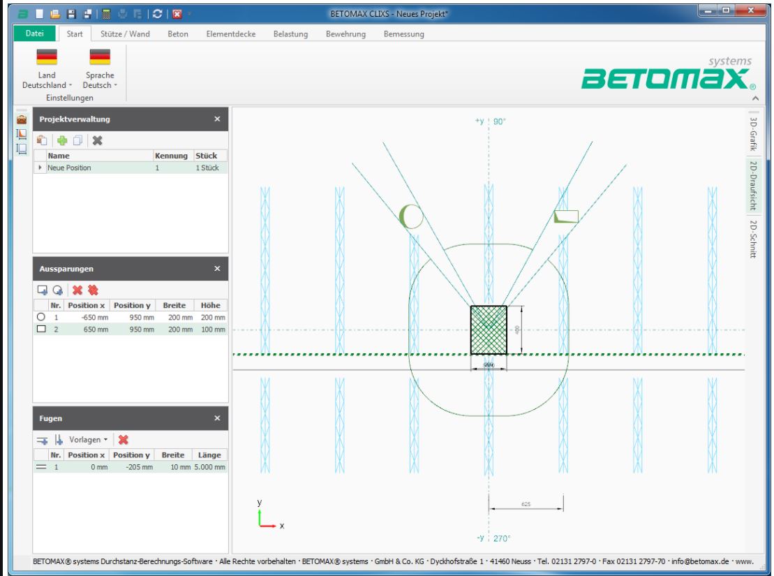Delete all recesses with double red X
Screen dimensions: 774x576
click(93, 290)
